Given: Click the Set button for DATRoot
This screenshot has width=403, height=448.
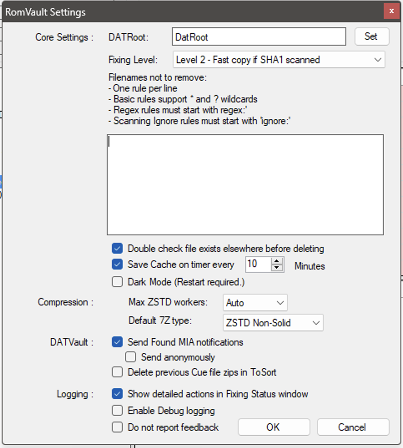Looking at the screenshot, I should tap(372, 37).
